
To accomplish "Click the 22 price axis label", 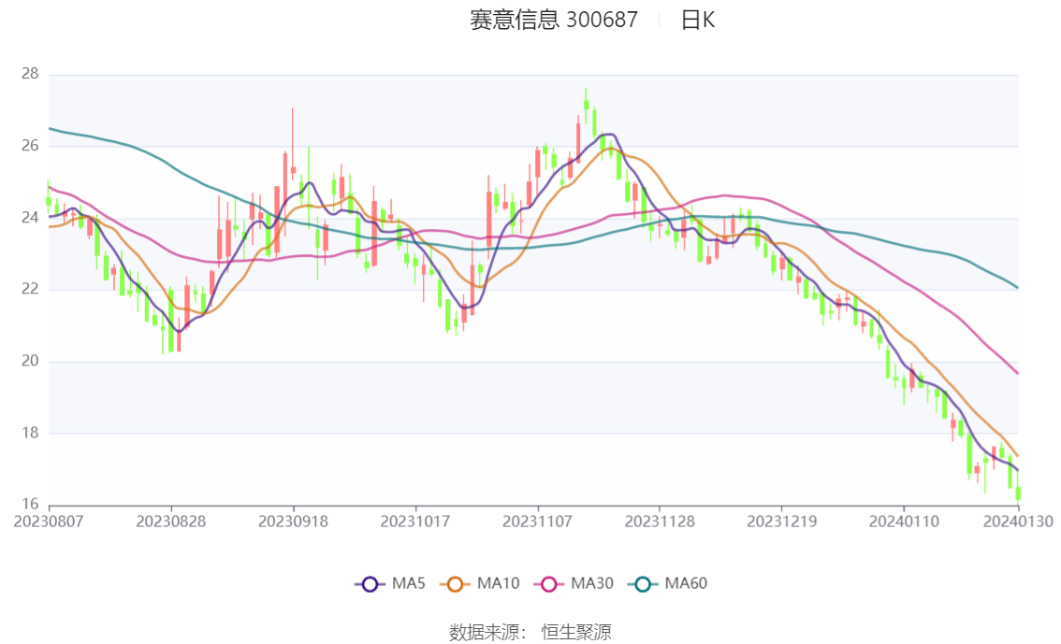I will click(x=30, y=289).
